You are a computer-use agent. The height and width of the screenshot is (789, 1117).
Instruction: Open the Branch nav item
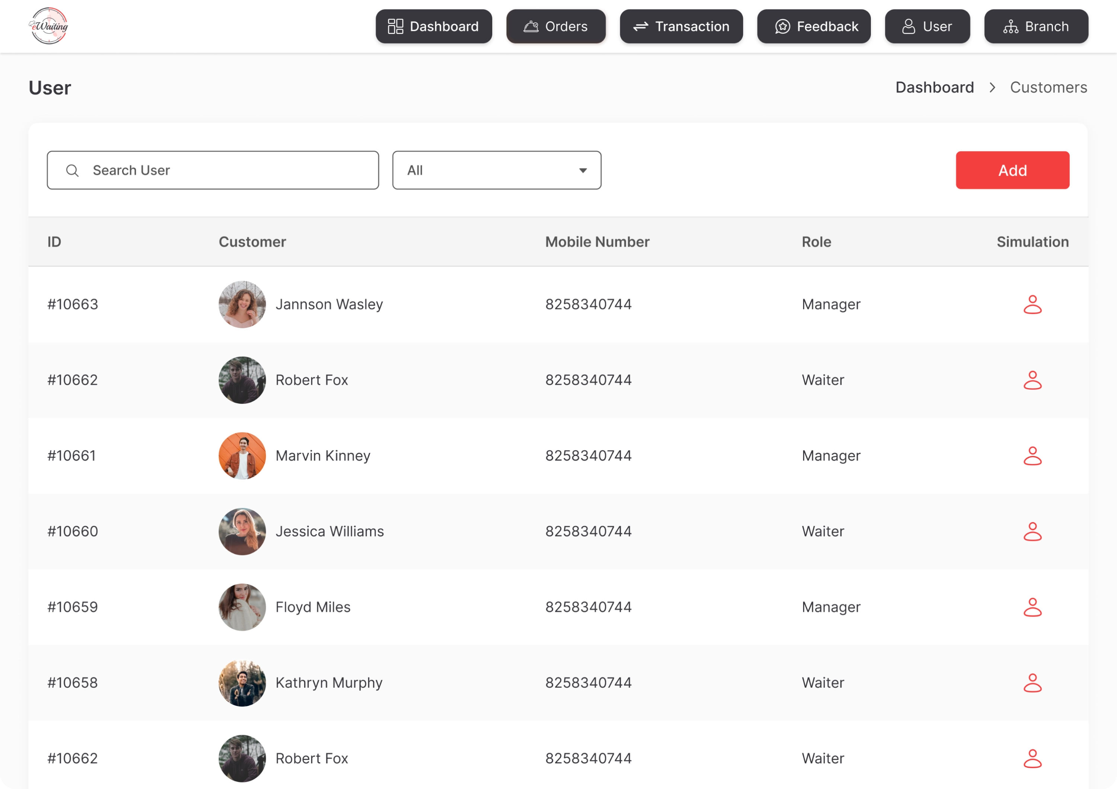click(1036, 26)
